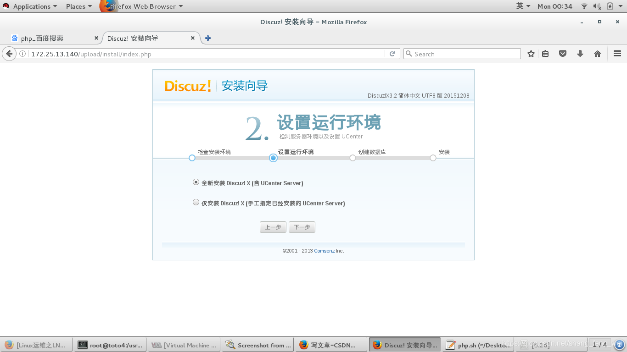This screenshot has height=352, width=627.
Task: Open the 英 input method dropdown
Action: coord(523,6)
